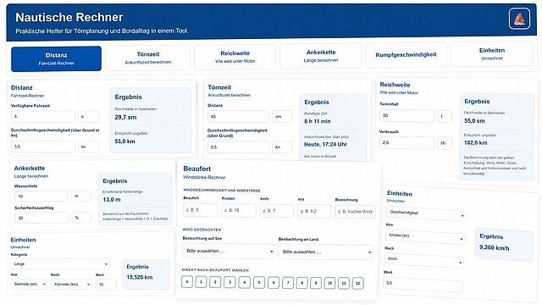
Task: Expand the Beobachtung auf See dropdown
Action: [228, 251]
